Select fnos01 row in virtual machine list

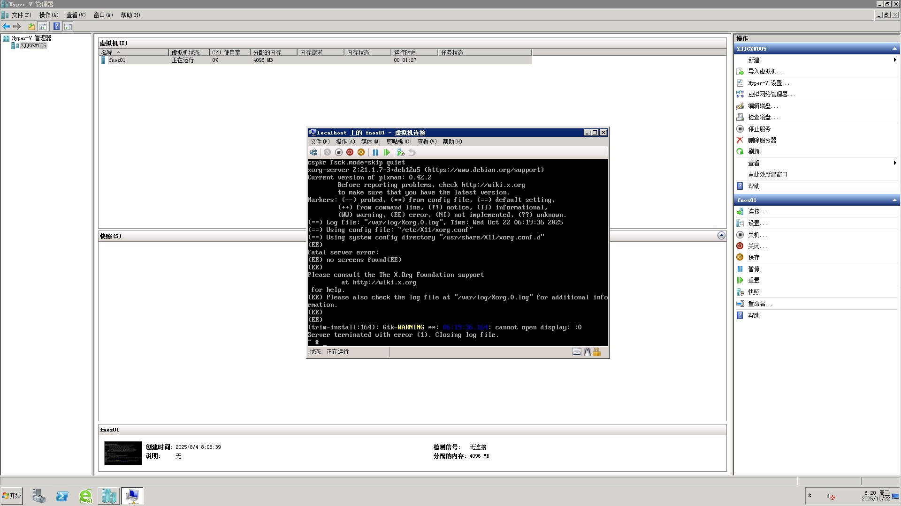117,60
